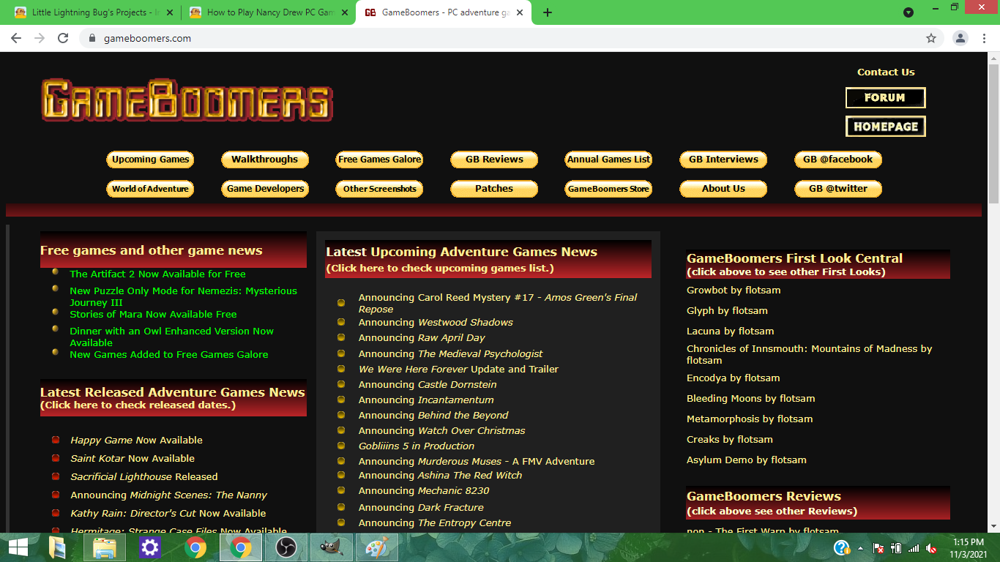View site info via the padlock icon
The height and width of the screenshot is (562, 1000).
tap(92, 38)
